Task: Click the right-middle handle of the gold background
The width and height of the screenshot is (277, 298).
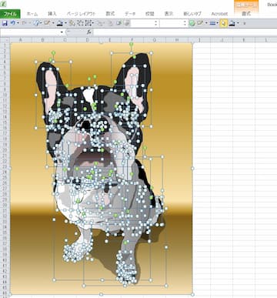Action: [192, 169]
